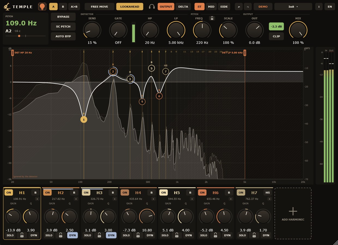Click the headphones monitor icon

pyautogui.click(x=152, y=7)
